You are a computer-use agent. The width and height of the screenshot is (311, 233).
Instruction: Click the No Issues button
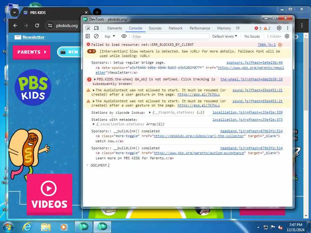(x=252, y=36)
